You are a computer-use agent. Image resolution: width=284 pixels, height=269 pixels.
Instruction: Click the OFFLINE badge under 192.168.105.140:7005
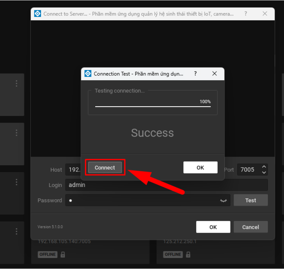pyautogui.click(x=47, y=254)
